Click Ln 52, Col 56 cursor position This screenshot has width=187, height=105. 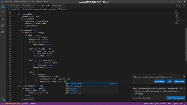click(148, 104)
